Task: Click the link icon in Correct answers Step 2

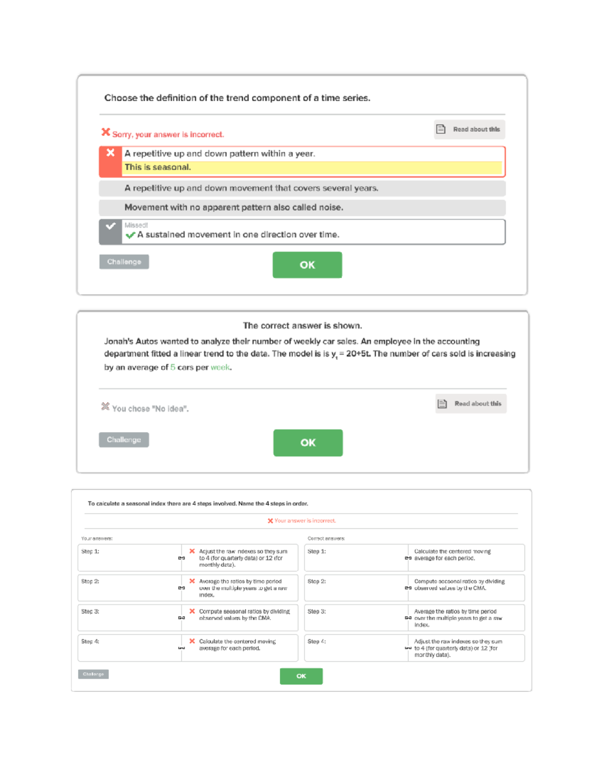Action: (408, 588)
